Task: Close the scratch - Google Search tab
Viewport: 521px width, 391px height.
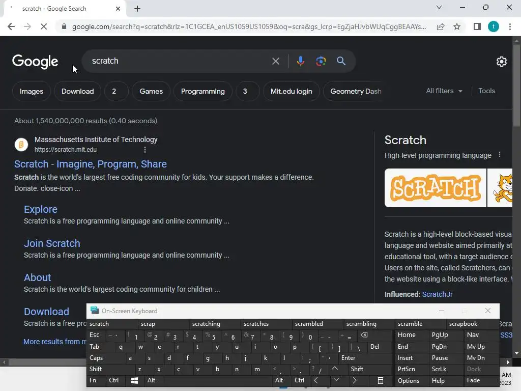Action: click(118, 9)
